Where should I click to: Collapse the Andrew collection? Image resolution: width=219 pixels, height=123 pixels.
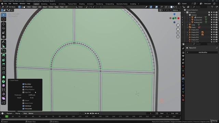(x=188, y=15)
